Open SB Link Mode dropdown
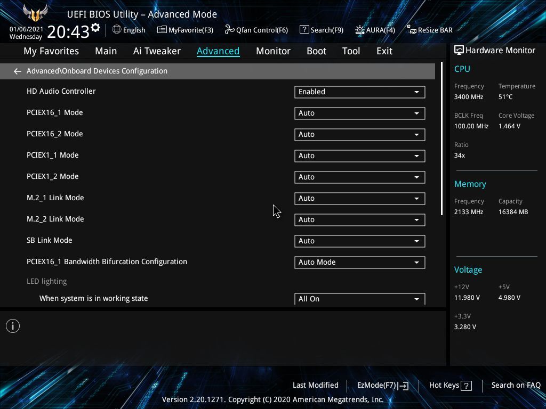The image size is (546, 409). coord(359,241)
